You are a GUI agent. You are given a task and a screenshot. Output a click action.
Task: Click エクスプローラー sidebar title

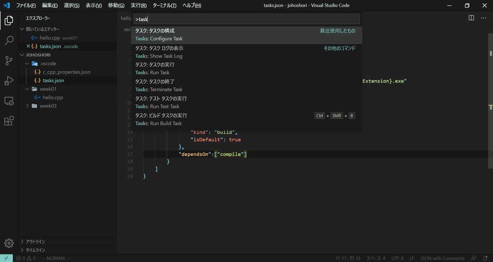point(38,18)
